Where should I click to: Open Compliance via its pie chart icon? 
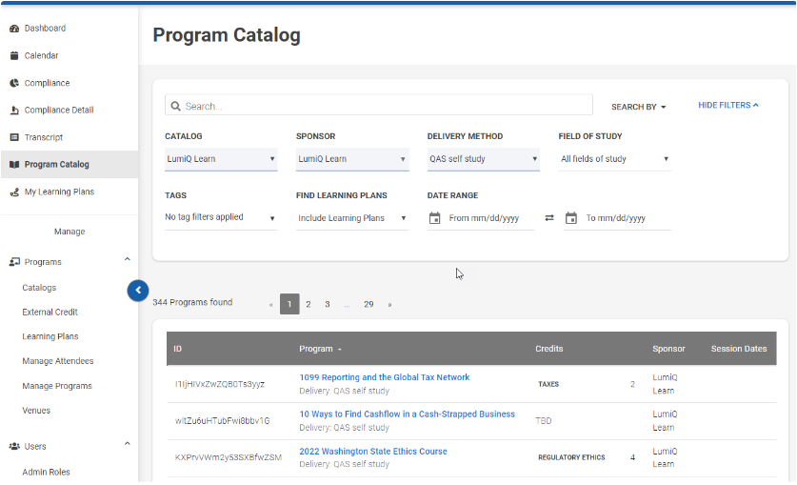click(14, 83)
